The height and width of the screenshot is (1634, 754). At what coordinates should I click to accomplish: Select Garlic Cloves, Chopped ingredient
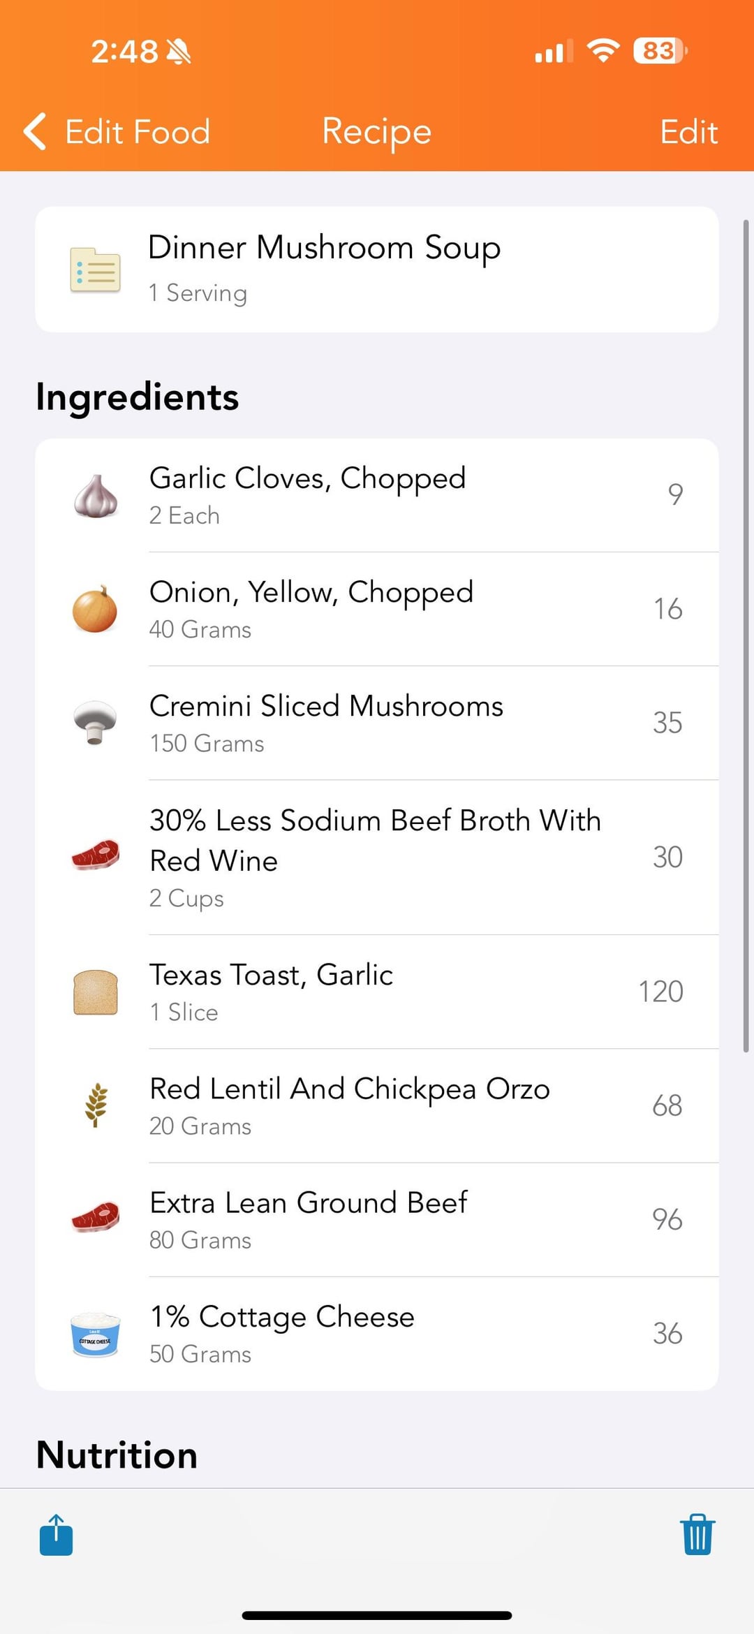tap(377, 496)
